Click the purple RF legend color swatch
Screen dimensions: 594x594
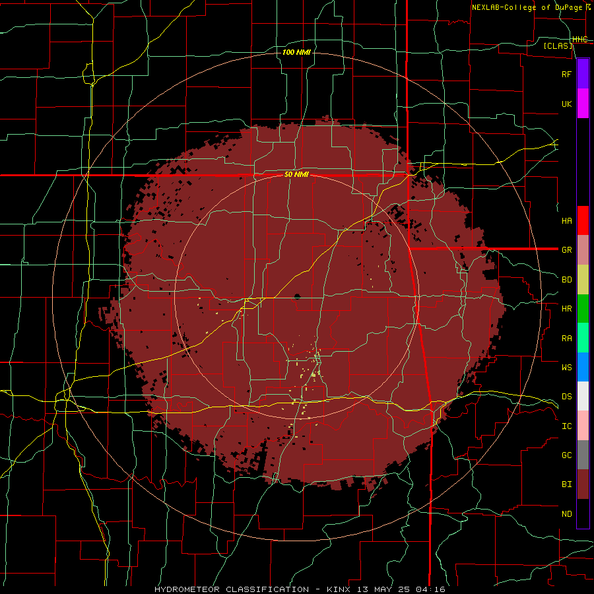click(583, 74)
